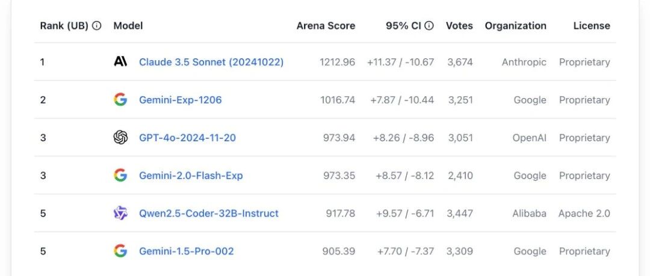Click the Anthropic logo icon
This screenshot has width=650, height=276.
(120, 62)
